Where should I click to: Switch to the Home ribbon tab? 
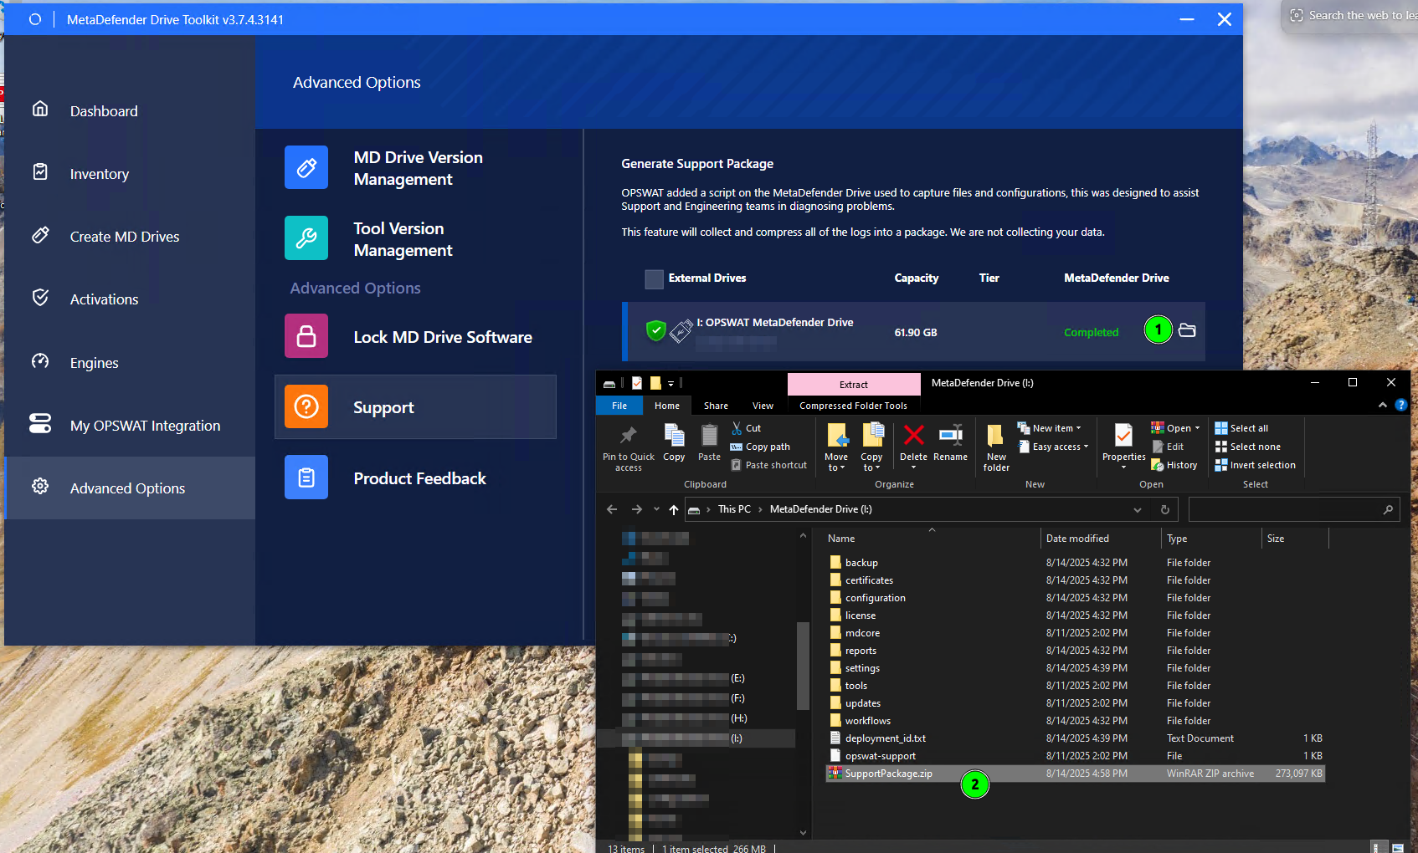[x=667, y=406]
